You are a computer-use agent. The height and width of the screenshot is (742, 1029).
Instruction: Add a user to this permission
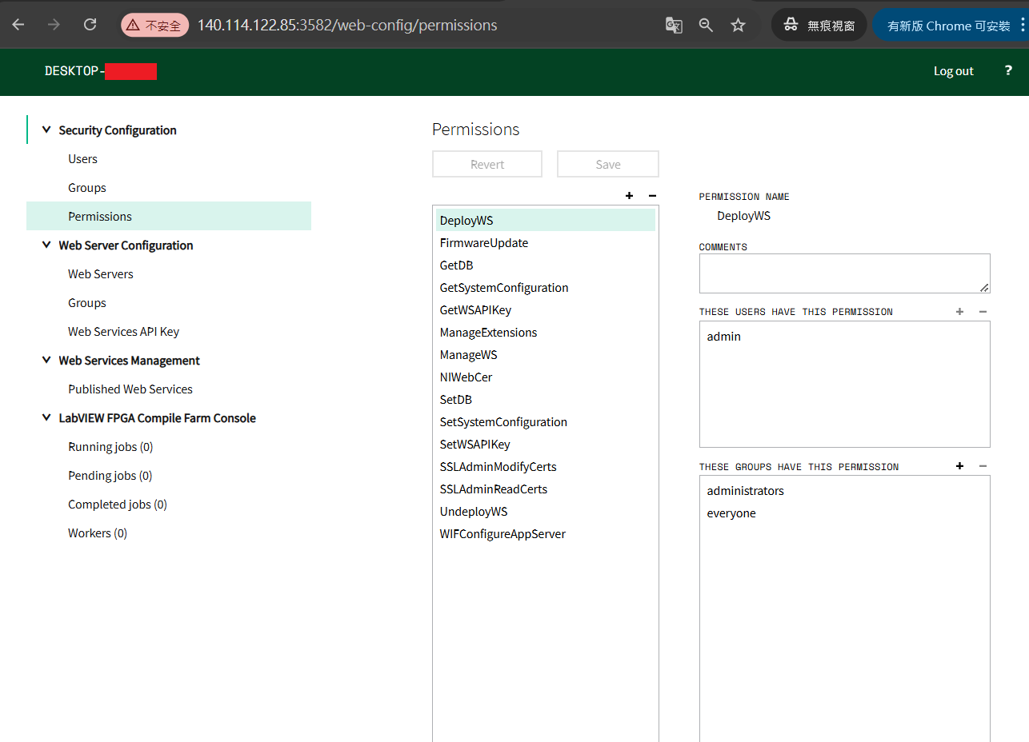(x=959, y=312)
